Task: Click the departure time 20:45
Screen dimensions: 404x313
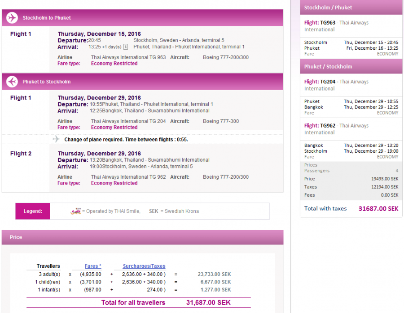Action: [95, 40]
